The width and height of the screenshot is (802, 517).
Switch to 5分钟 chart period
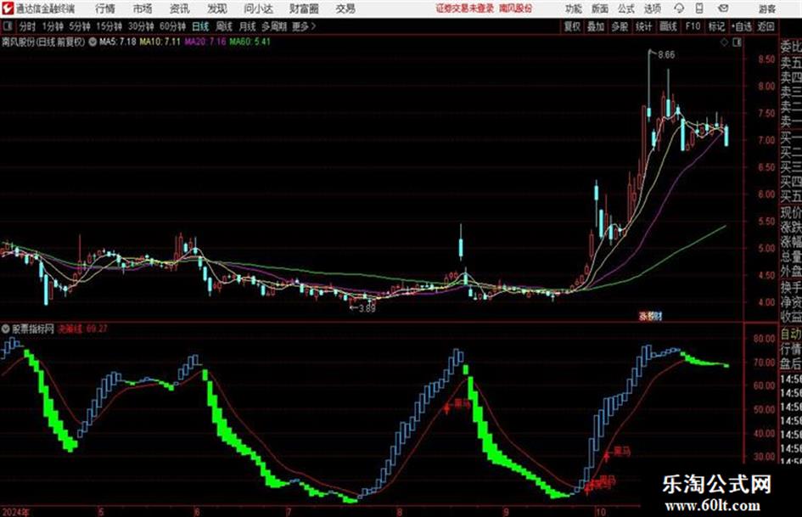point(80,26)
